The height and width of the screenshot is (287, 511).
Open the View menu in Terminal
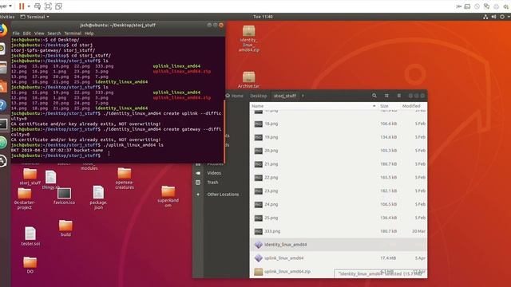(x=39, y=33)
